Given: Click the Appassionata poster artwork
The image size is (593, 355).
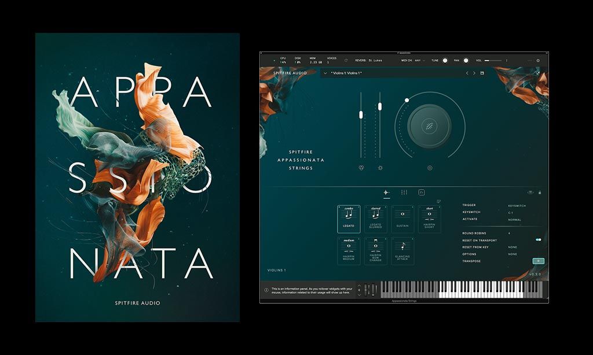Looking at the screenshot, I should [x=137, y=177].
